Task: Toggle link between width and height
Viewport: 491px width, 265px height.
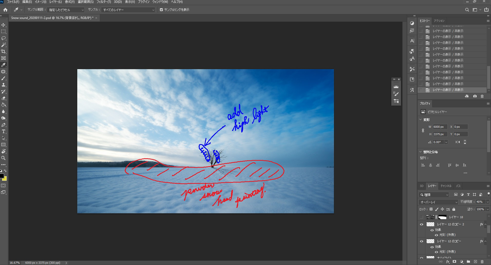Action: point(423,131)
